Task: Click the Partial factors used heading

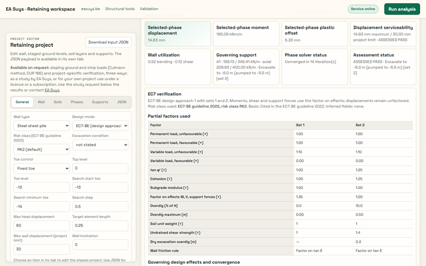Action: tap(169, 116)
